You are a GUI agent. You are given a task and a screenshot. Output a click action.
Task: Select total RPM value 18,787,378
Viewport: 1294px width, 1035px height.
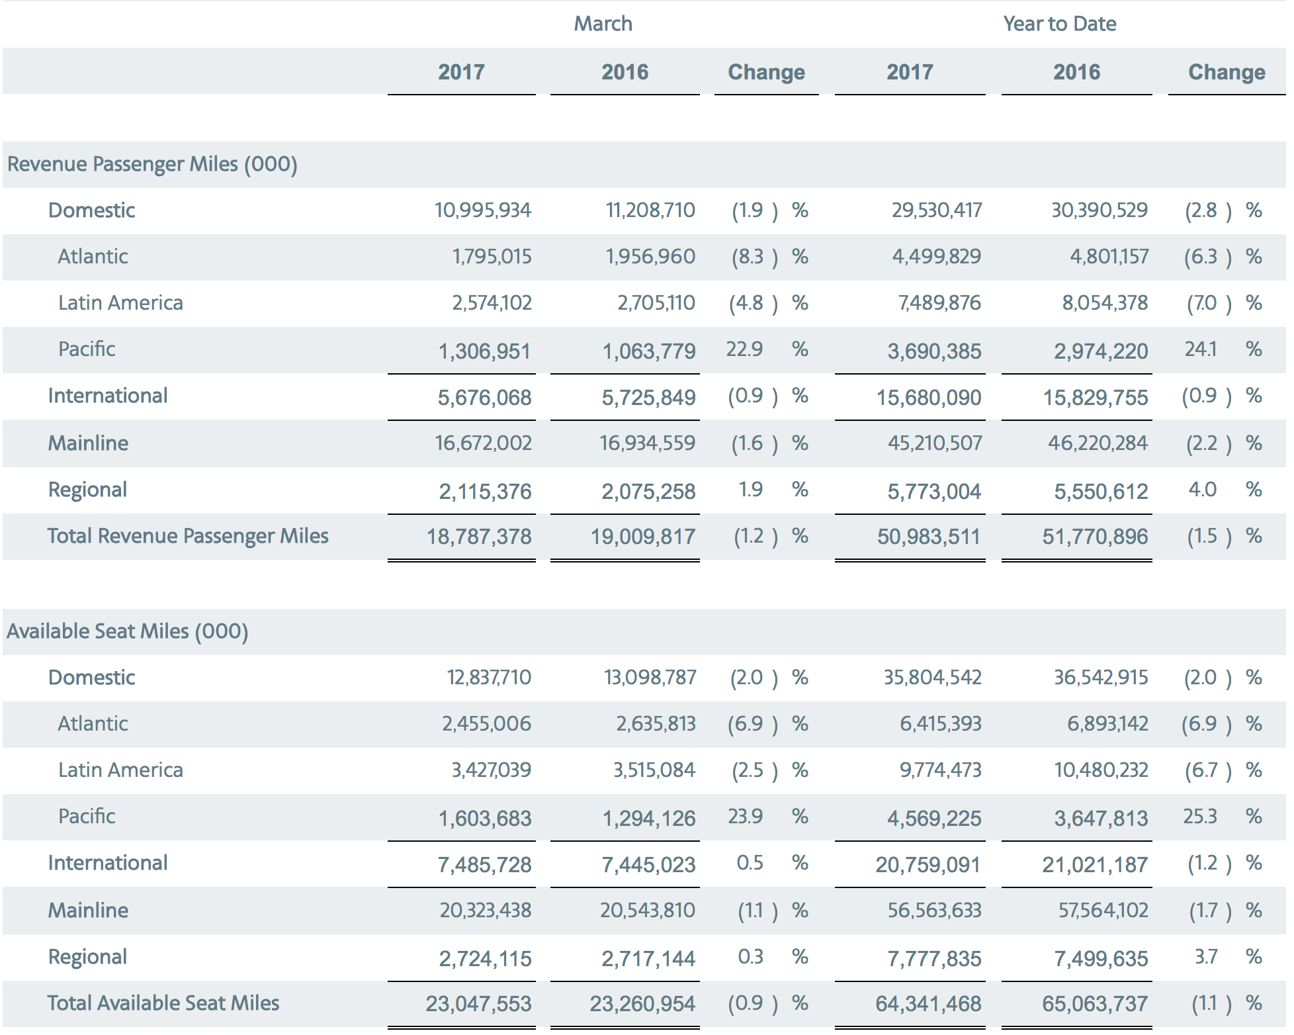click(479, 537)
